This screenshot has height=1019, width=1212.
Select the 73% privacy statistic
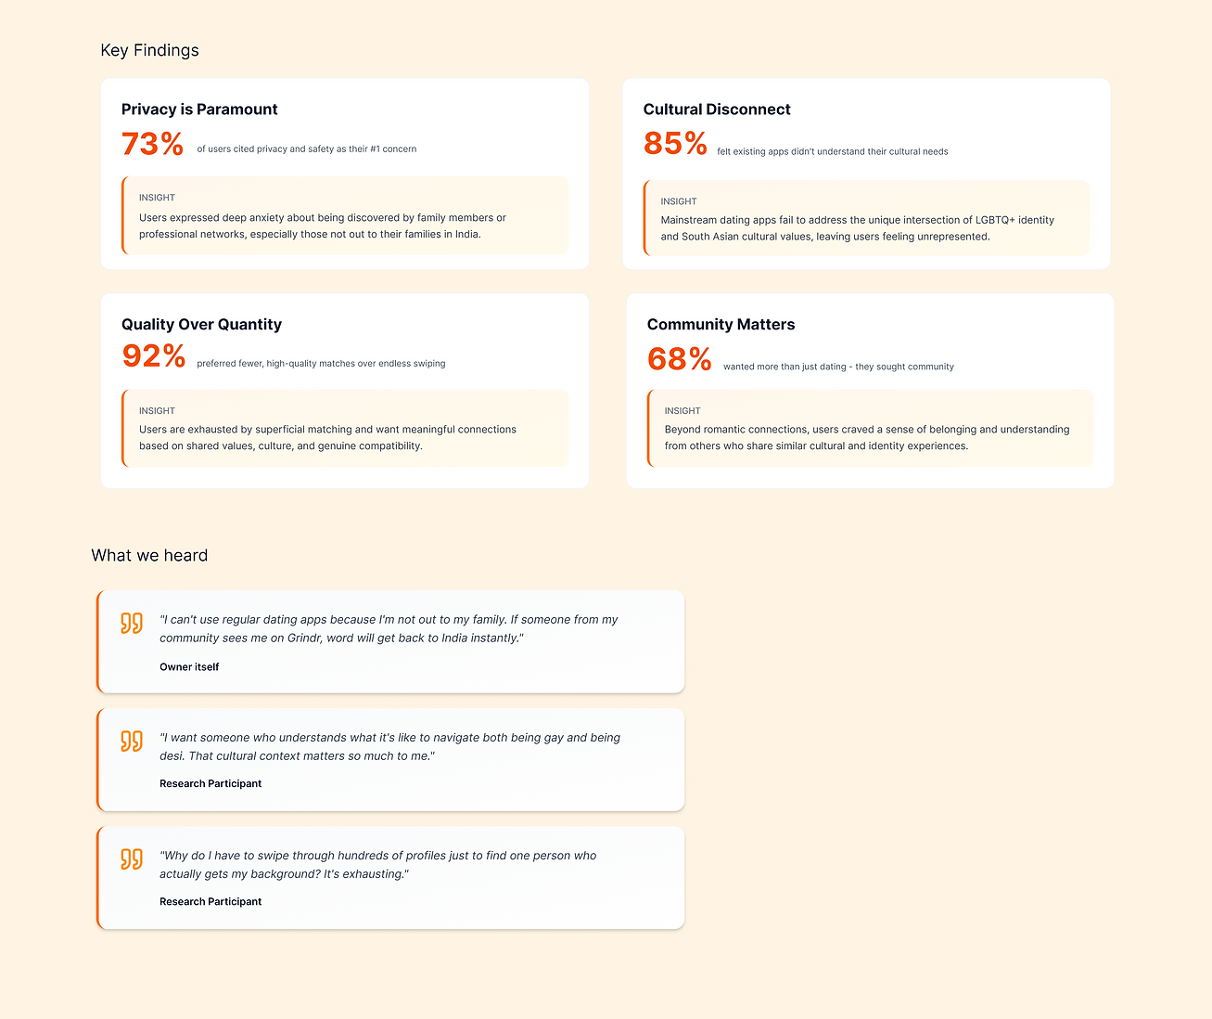tap(153, 144)
